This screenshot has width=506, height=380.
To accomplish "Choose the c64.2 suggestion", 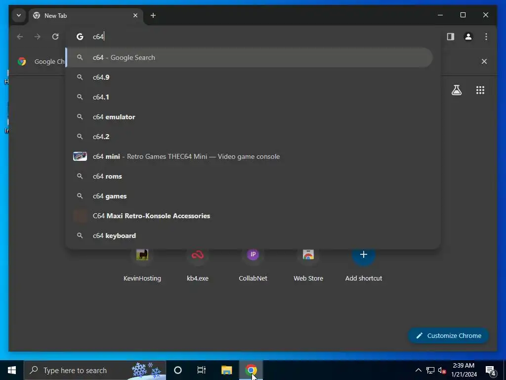I will coord(249,137).
